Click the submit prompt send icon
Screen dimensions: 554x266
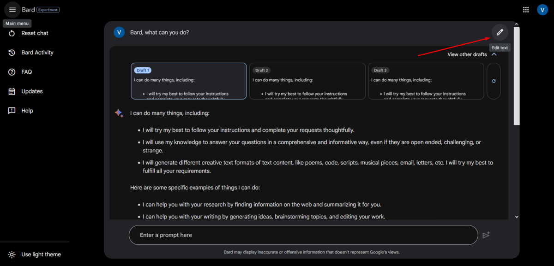coord(486,235)
